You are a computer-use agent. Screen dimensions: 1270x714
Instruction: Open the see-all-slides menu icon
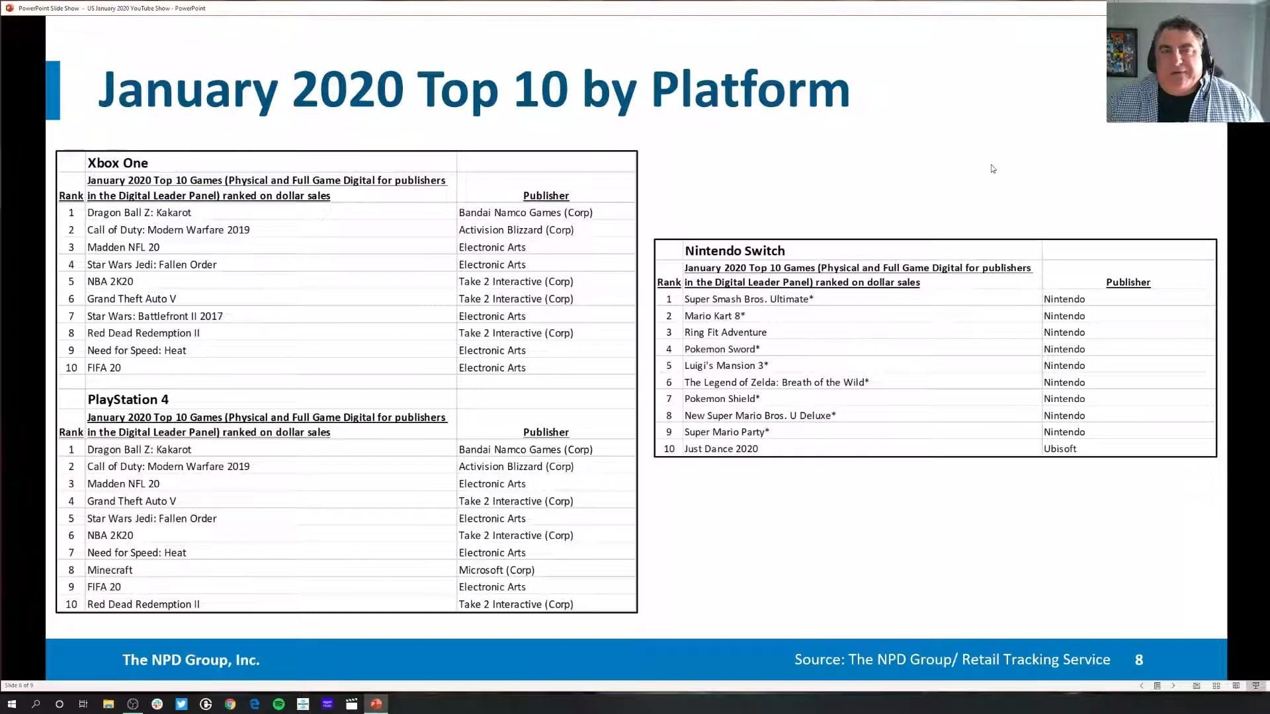1157,686
